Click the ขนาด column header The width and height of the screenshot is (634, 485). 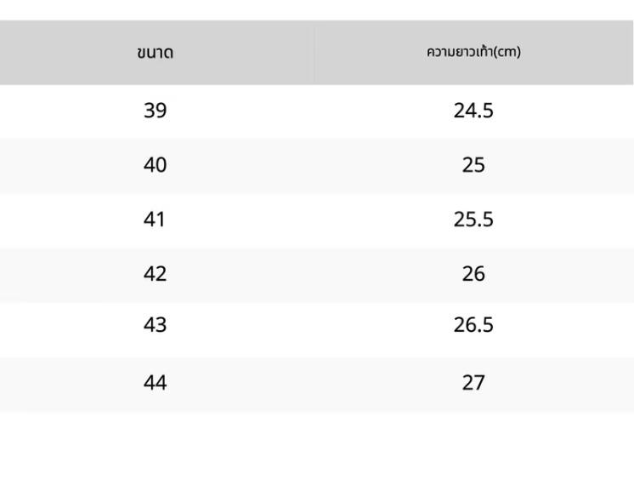click(156, 53)
